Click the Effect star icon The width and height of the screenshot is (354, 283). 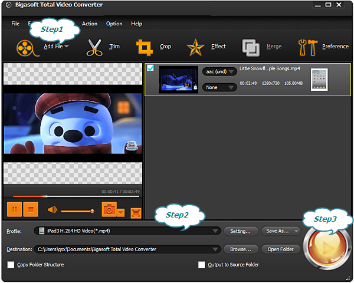point(195,47)
